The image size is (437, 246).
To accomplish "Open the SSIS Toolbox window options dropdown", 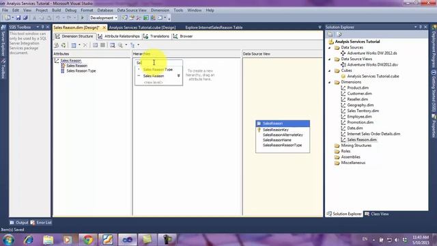I will coord(38,27).
